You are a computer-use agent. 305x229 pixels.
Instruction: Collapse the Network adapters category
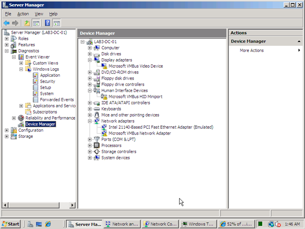pos(90,121)
